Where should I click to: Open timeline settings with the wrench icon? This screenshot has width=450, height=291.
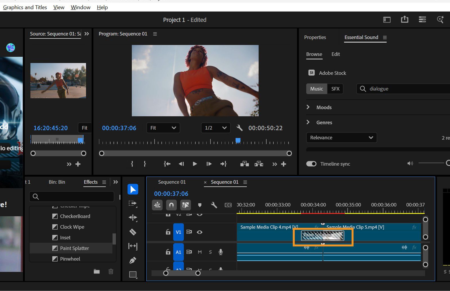coord(214,205)
